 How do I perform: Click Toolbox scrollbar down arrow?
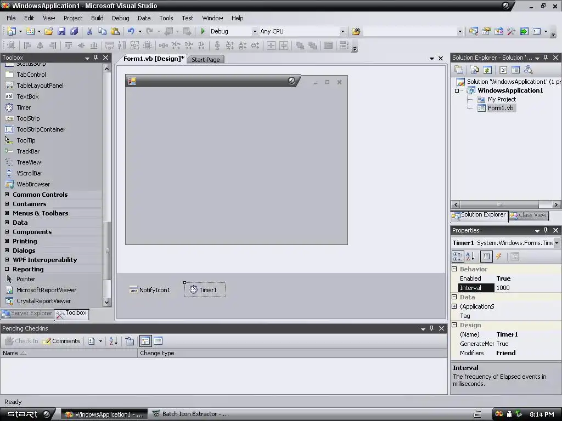coord(107,302)
